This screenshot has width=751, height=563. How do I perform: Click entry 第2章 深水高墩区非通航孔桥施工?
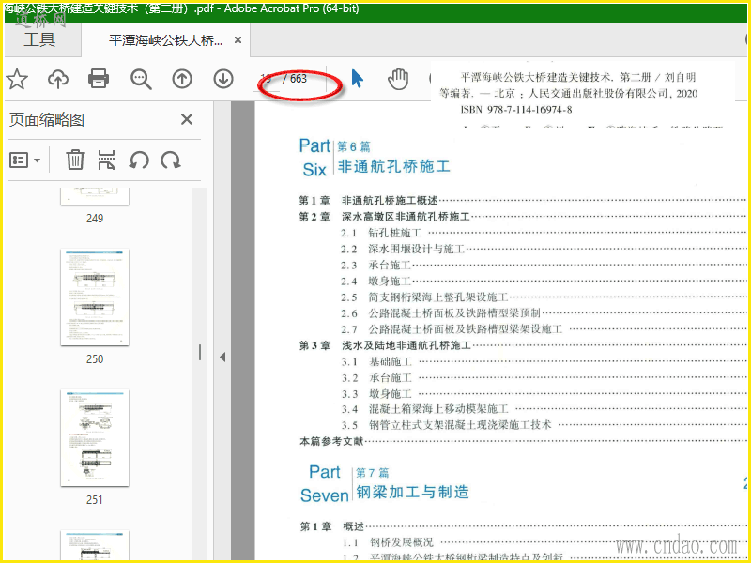click(x=385, y=217)
